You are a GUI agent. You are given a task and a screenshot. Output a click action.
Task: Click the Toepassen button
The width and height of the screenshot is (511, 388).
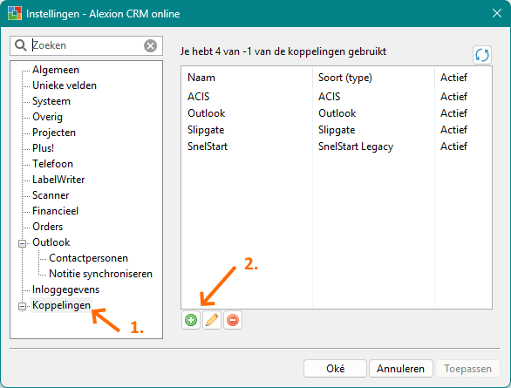click(467, 369)
